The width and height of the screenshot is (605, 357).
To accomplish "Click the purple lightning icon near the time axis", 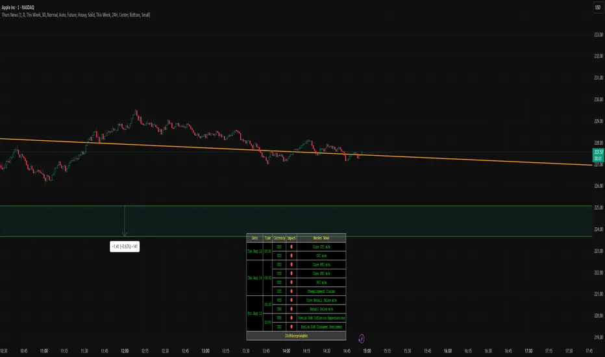I will (362, 338).
